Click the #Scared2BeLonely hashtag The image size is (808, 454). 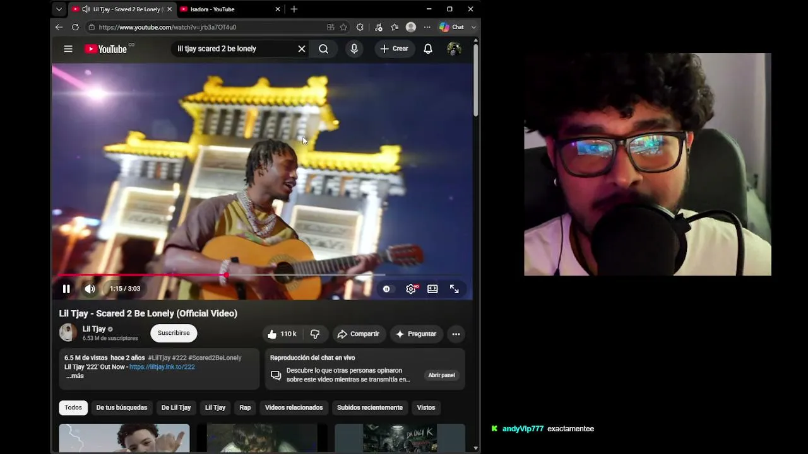click(x=215, y=358)
